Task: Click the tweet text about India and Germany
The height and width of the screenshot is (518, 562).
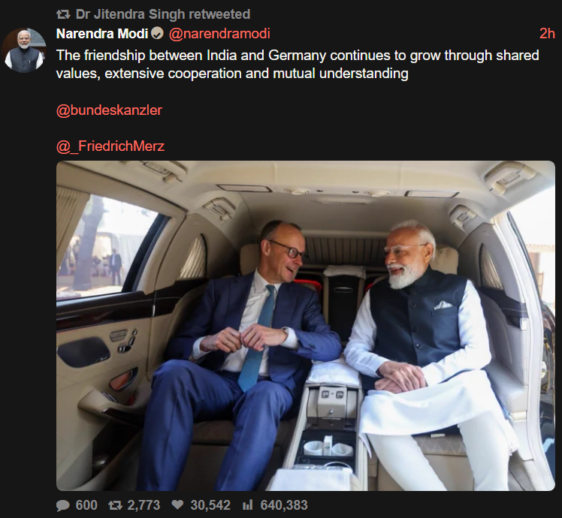Action: tap(297, 65)
